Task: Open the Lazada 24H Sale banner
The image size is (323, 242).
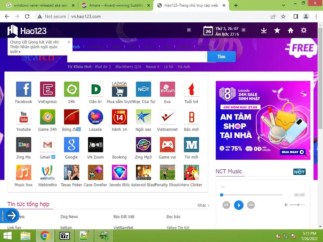Action: tap(263, 120)
